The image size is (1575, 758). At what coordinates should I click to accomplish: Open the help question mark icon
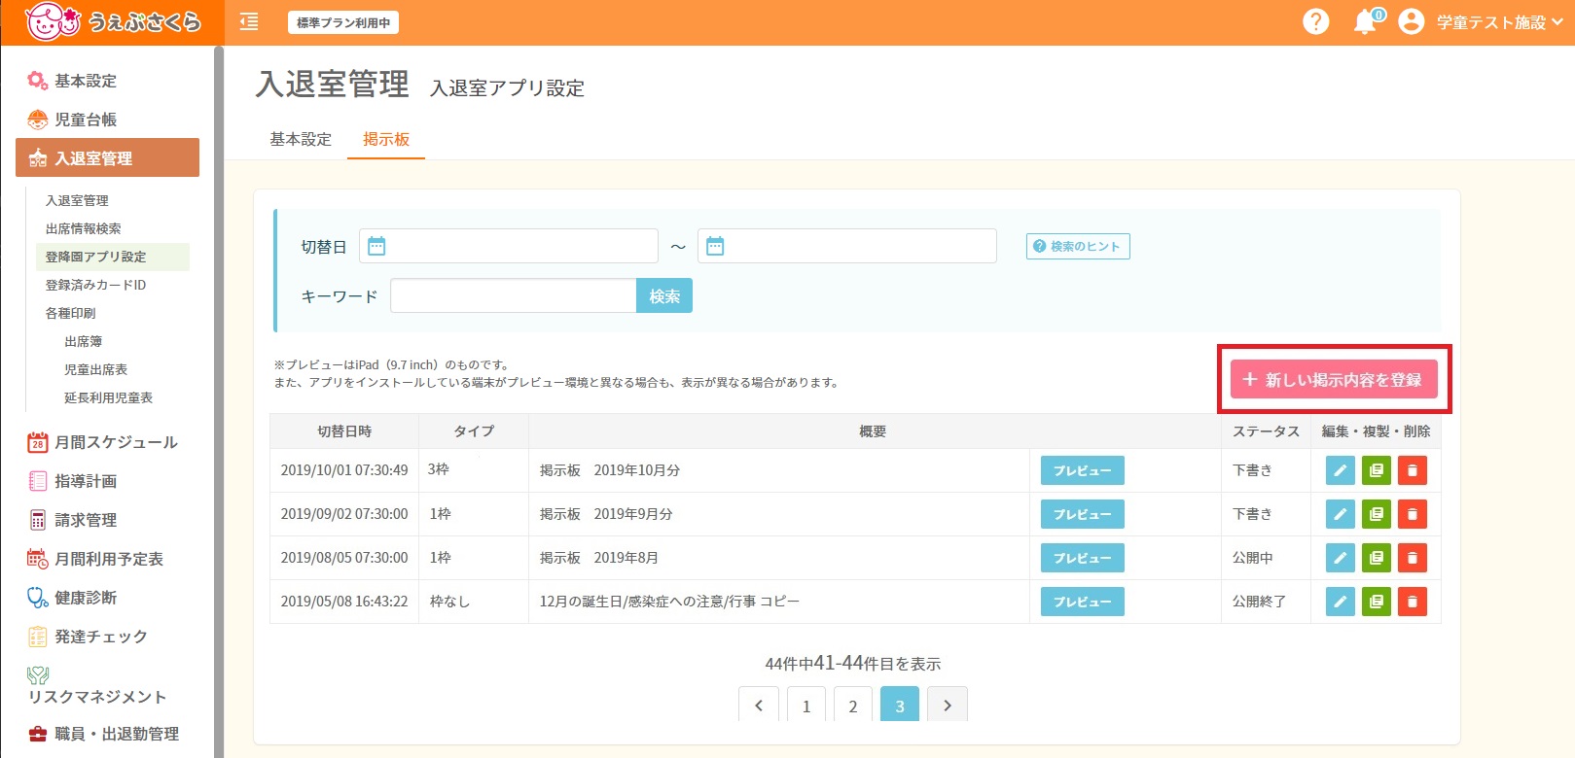[1315, 21]
